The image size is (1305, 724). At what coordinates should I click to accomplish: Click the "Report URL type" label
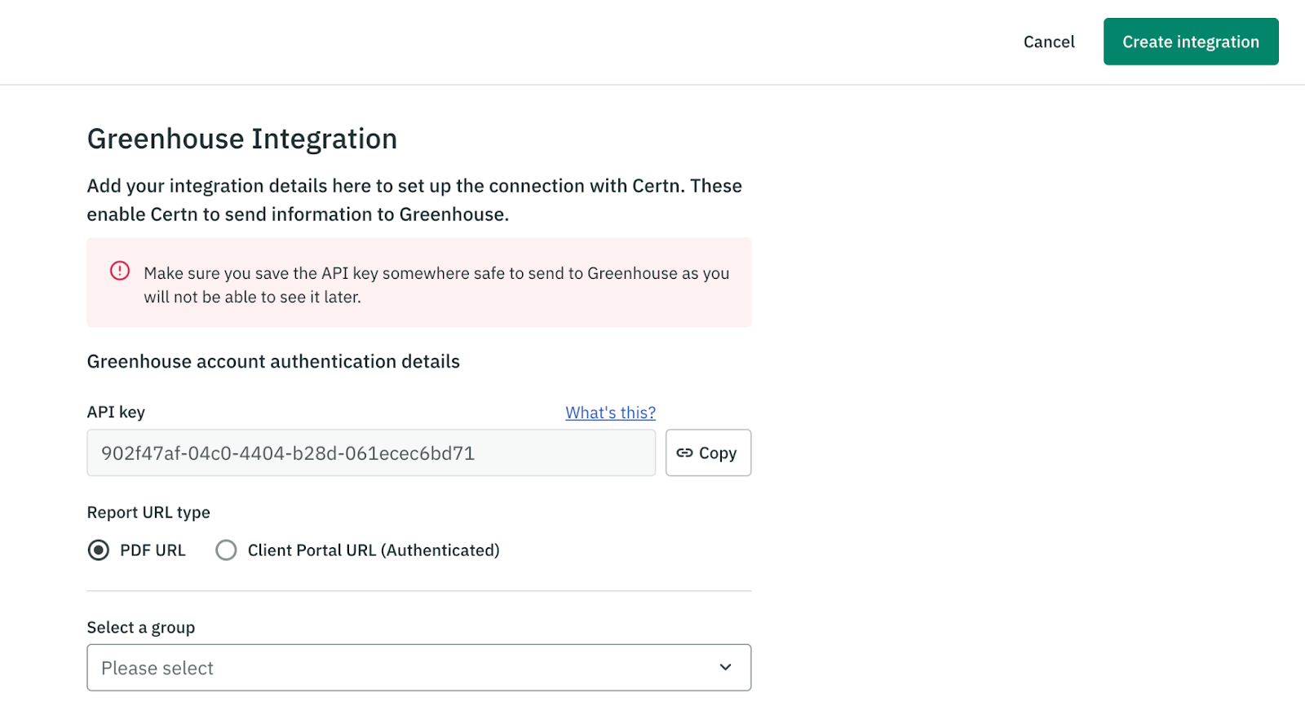148,512
